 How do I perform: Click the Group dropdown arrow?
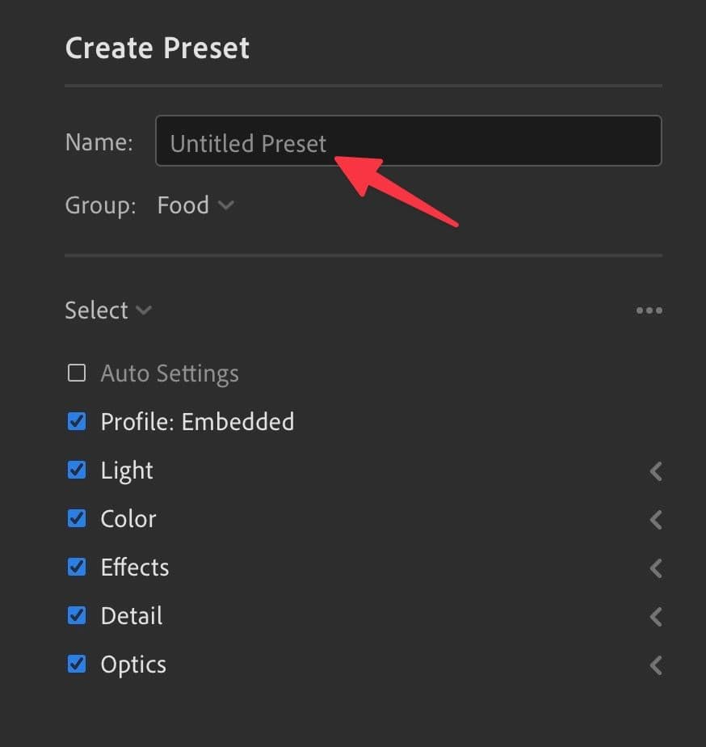(225, 205)
